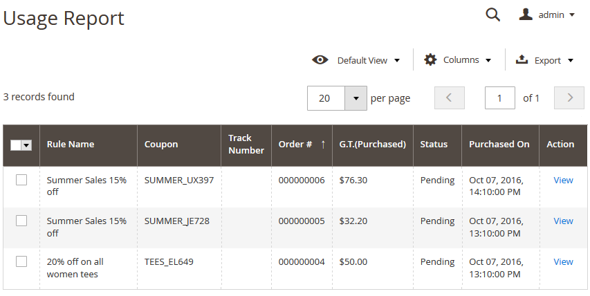This screenshot has height=296, width=590.
Task: Click the admin user avatar icon
Action: point(526,15)
